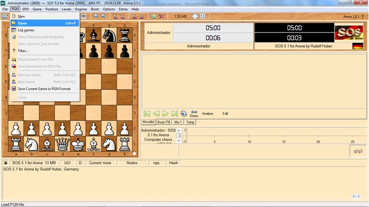Click the scroll-down arrow in game info box
369x207 pixels.
[179, 141]
